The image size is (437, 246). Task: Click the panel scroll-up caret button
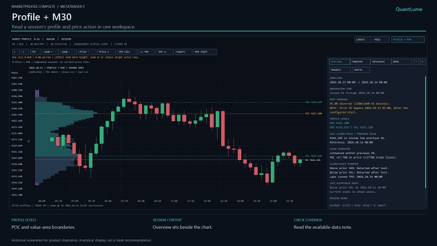(x=416, y=61)
